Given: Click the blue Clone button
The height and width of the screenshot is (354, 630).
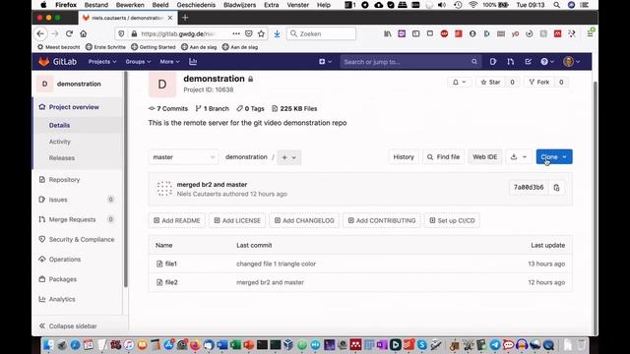Looking at the screenshot, I should point(554,157).
